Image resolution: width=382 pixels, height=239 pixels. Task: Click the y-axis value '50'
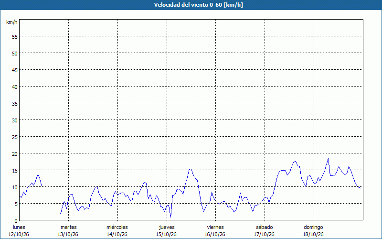[x=15, y=54]
